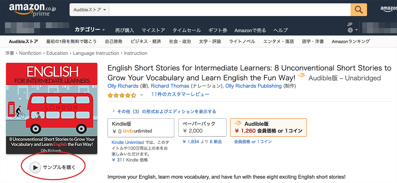This screenshot has height=183, width=397.
Task: Open the JP language selector arrow
Action: coord(356,30)
